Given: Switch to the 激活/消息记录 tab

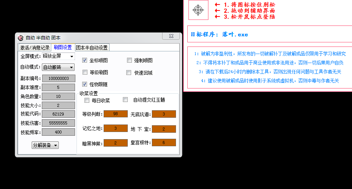Looking at the screenshot, I should pyautogui.click(x=35, y=48).
